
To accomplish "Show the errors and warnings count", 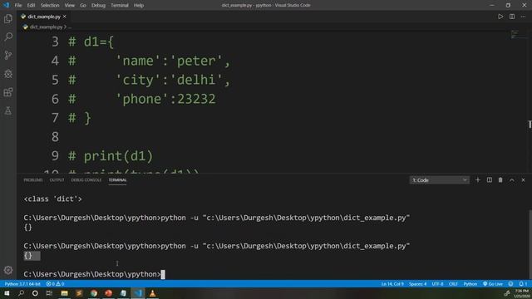I will tap(55, 284).
